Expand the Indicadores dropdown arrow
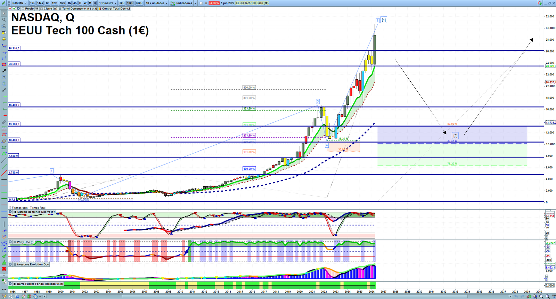 click(x=195, y=3)
